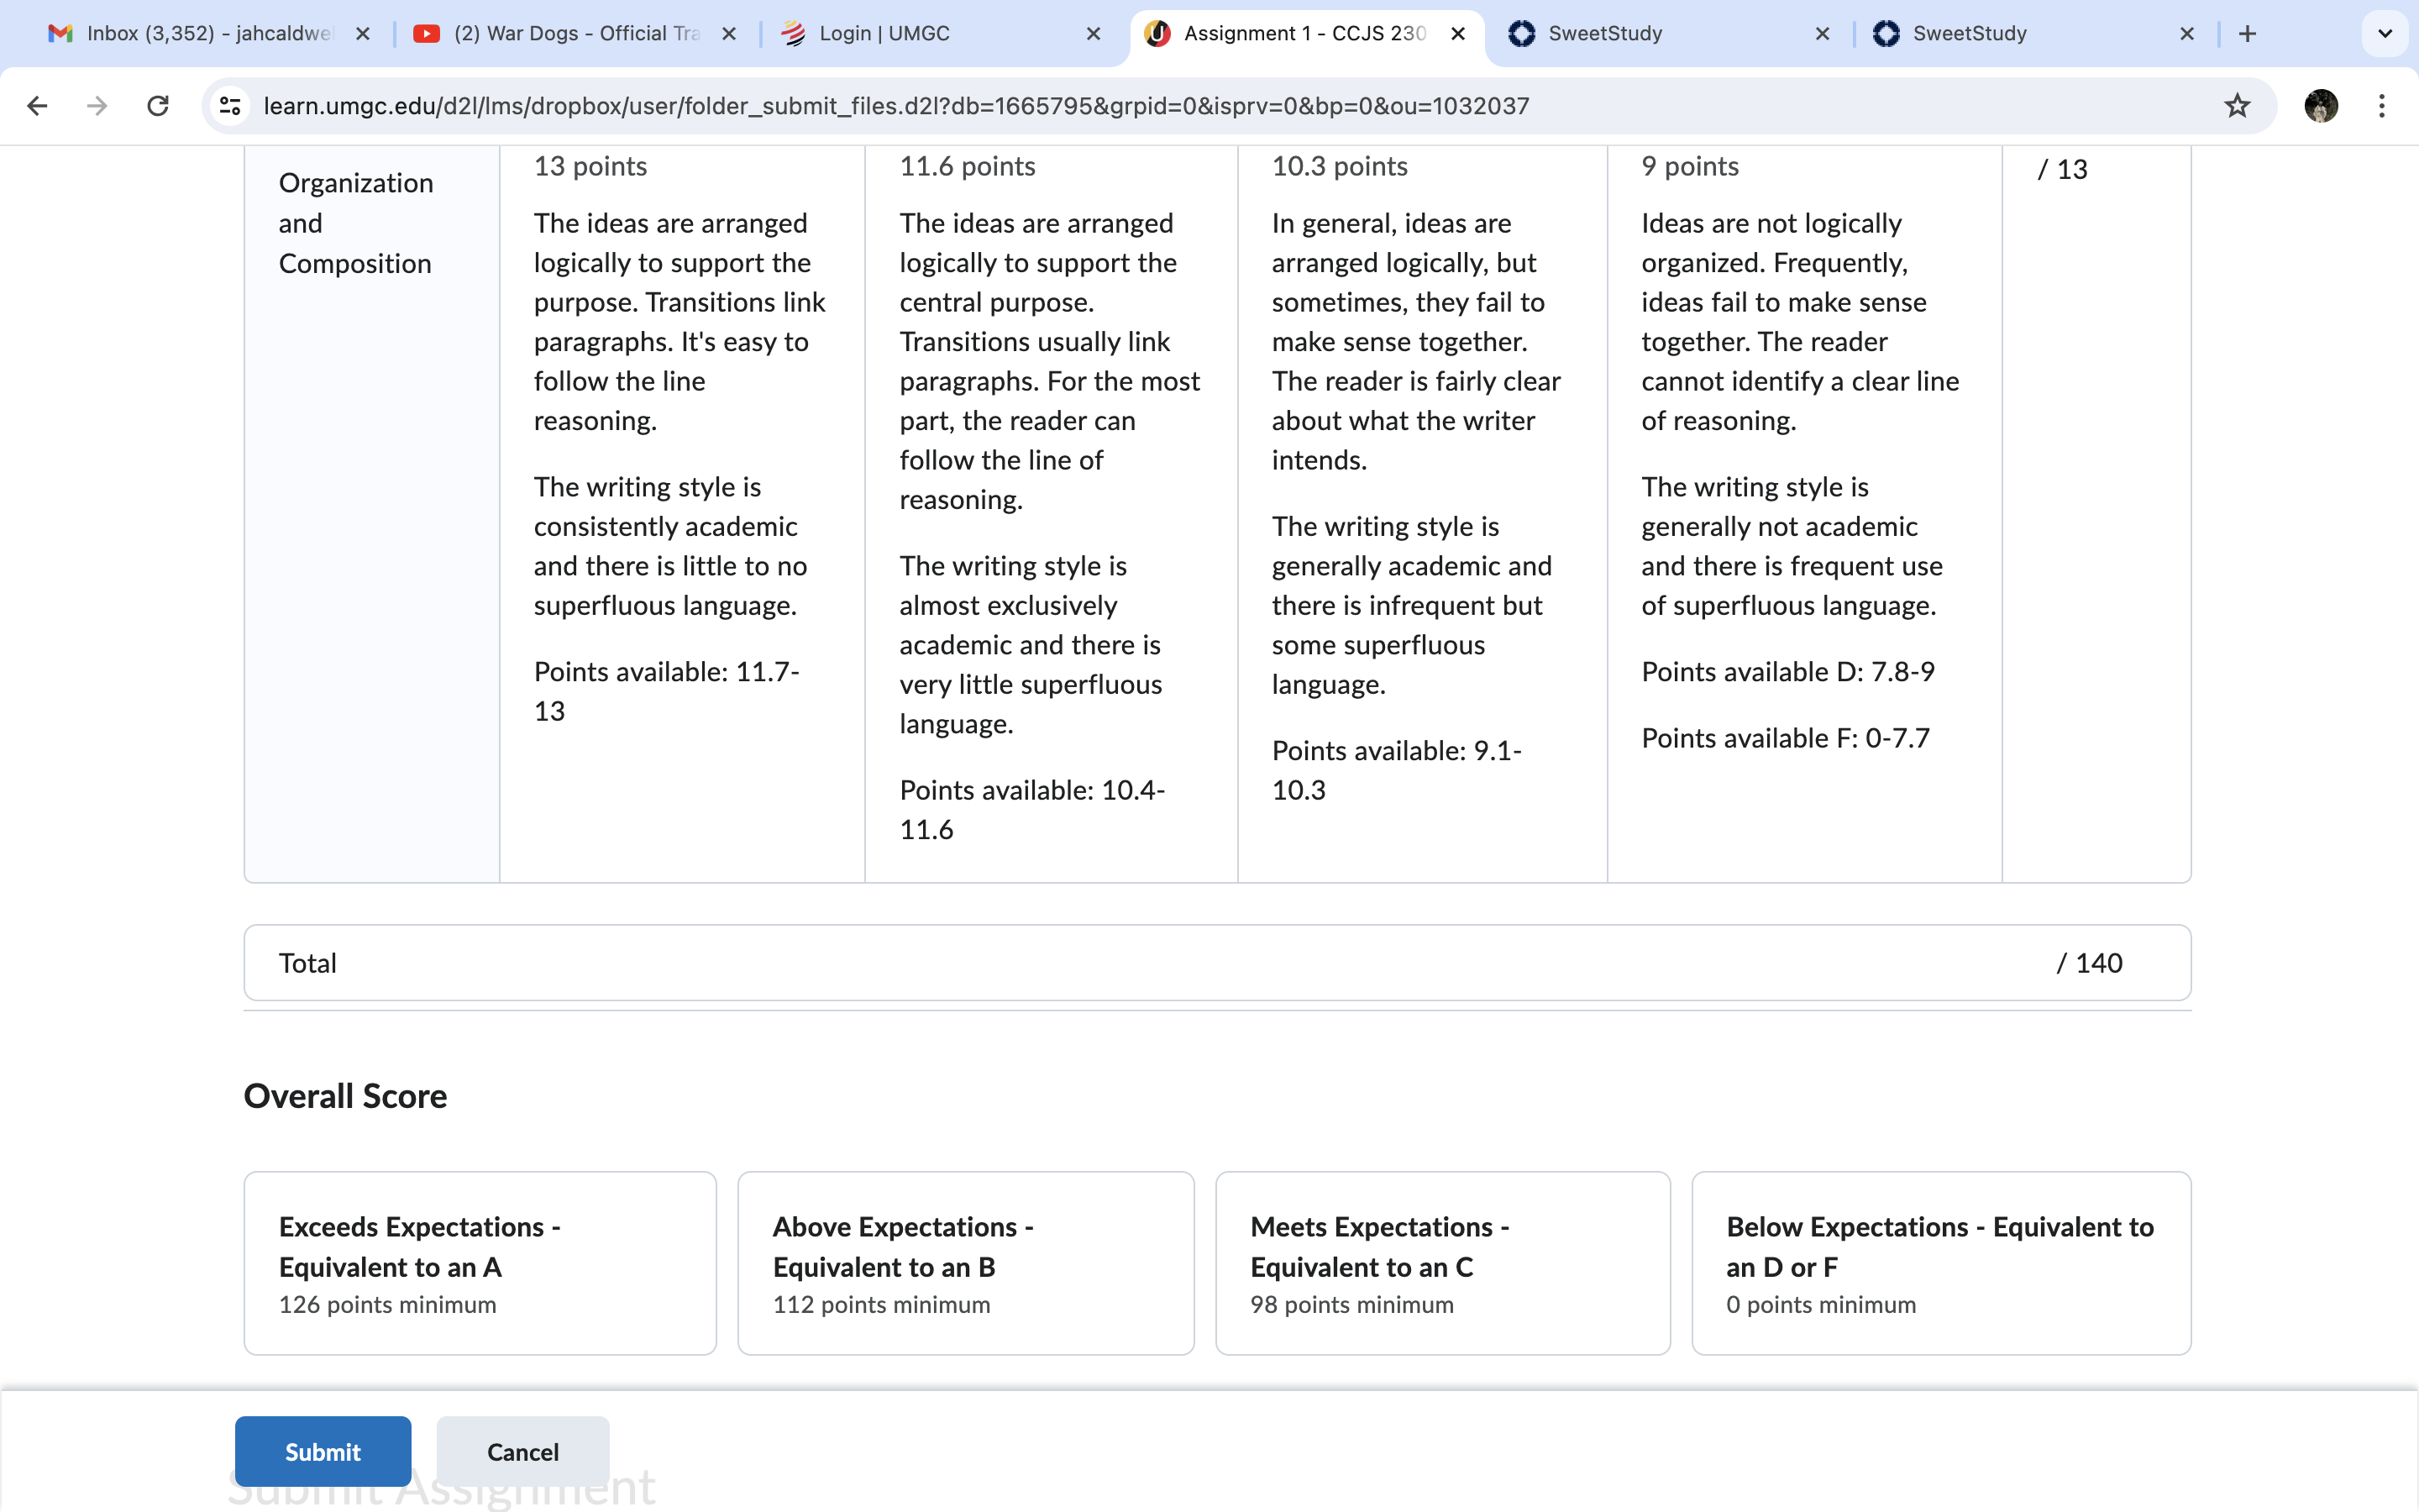
Task: Select Meets Expectations - Equivalent to an C
Action: pyautogui.click(x=1442, y=1263)
